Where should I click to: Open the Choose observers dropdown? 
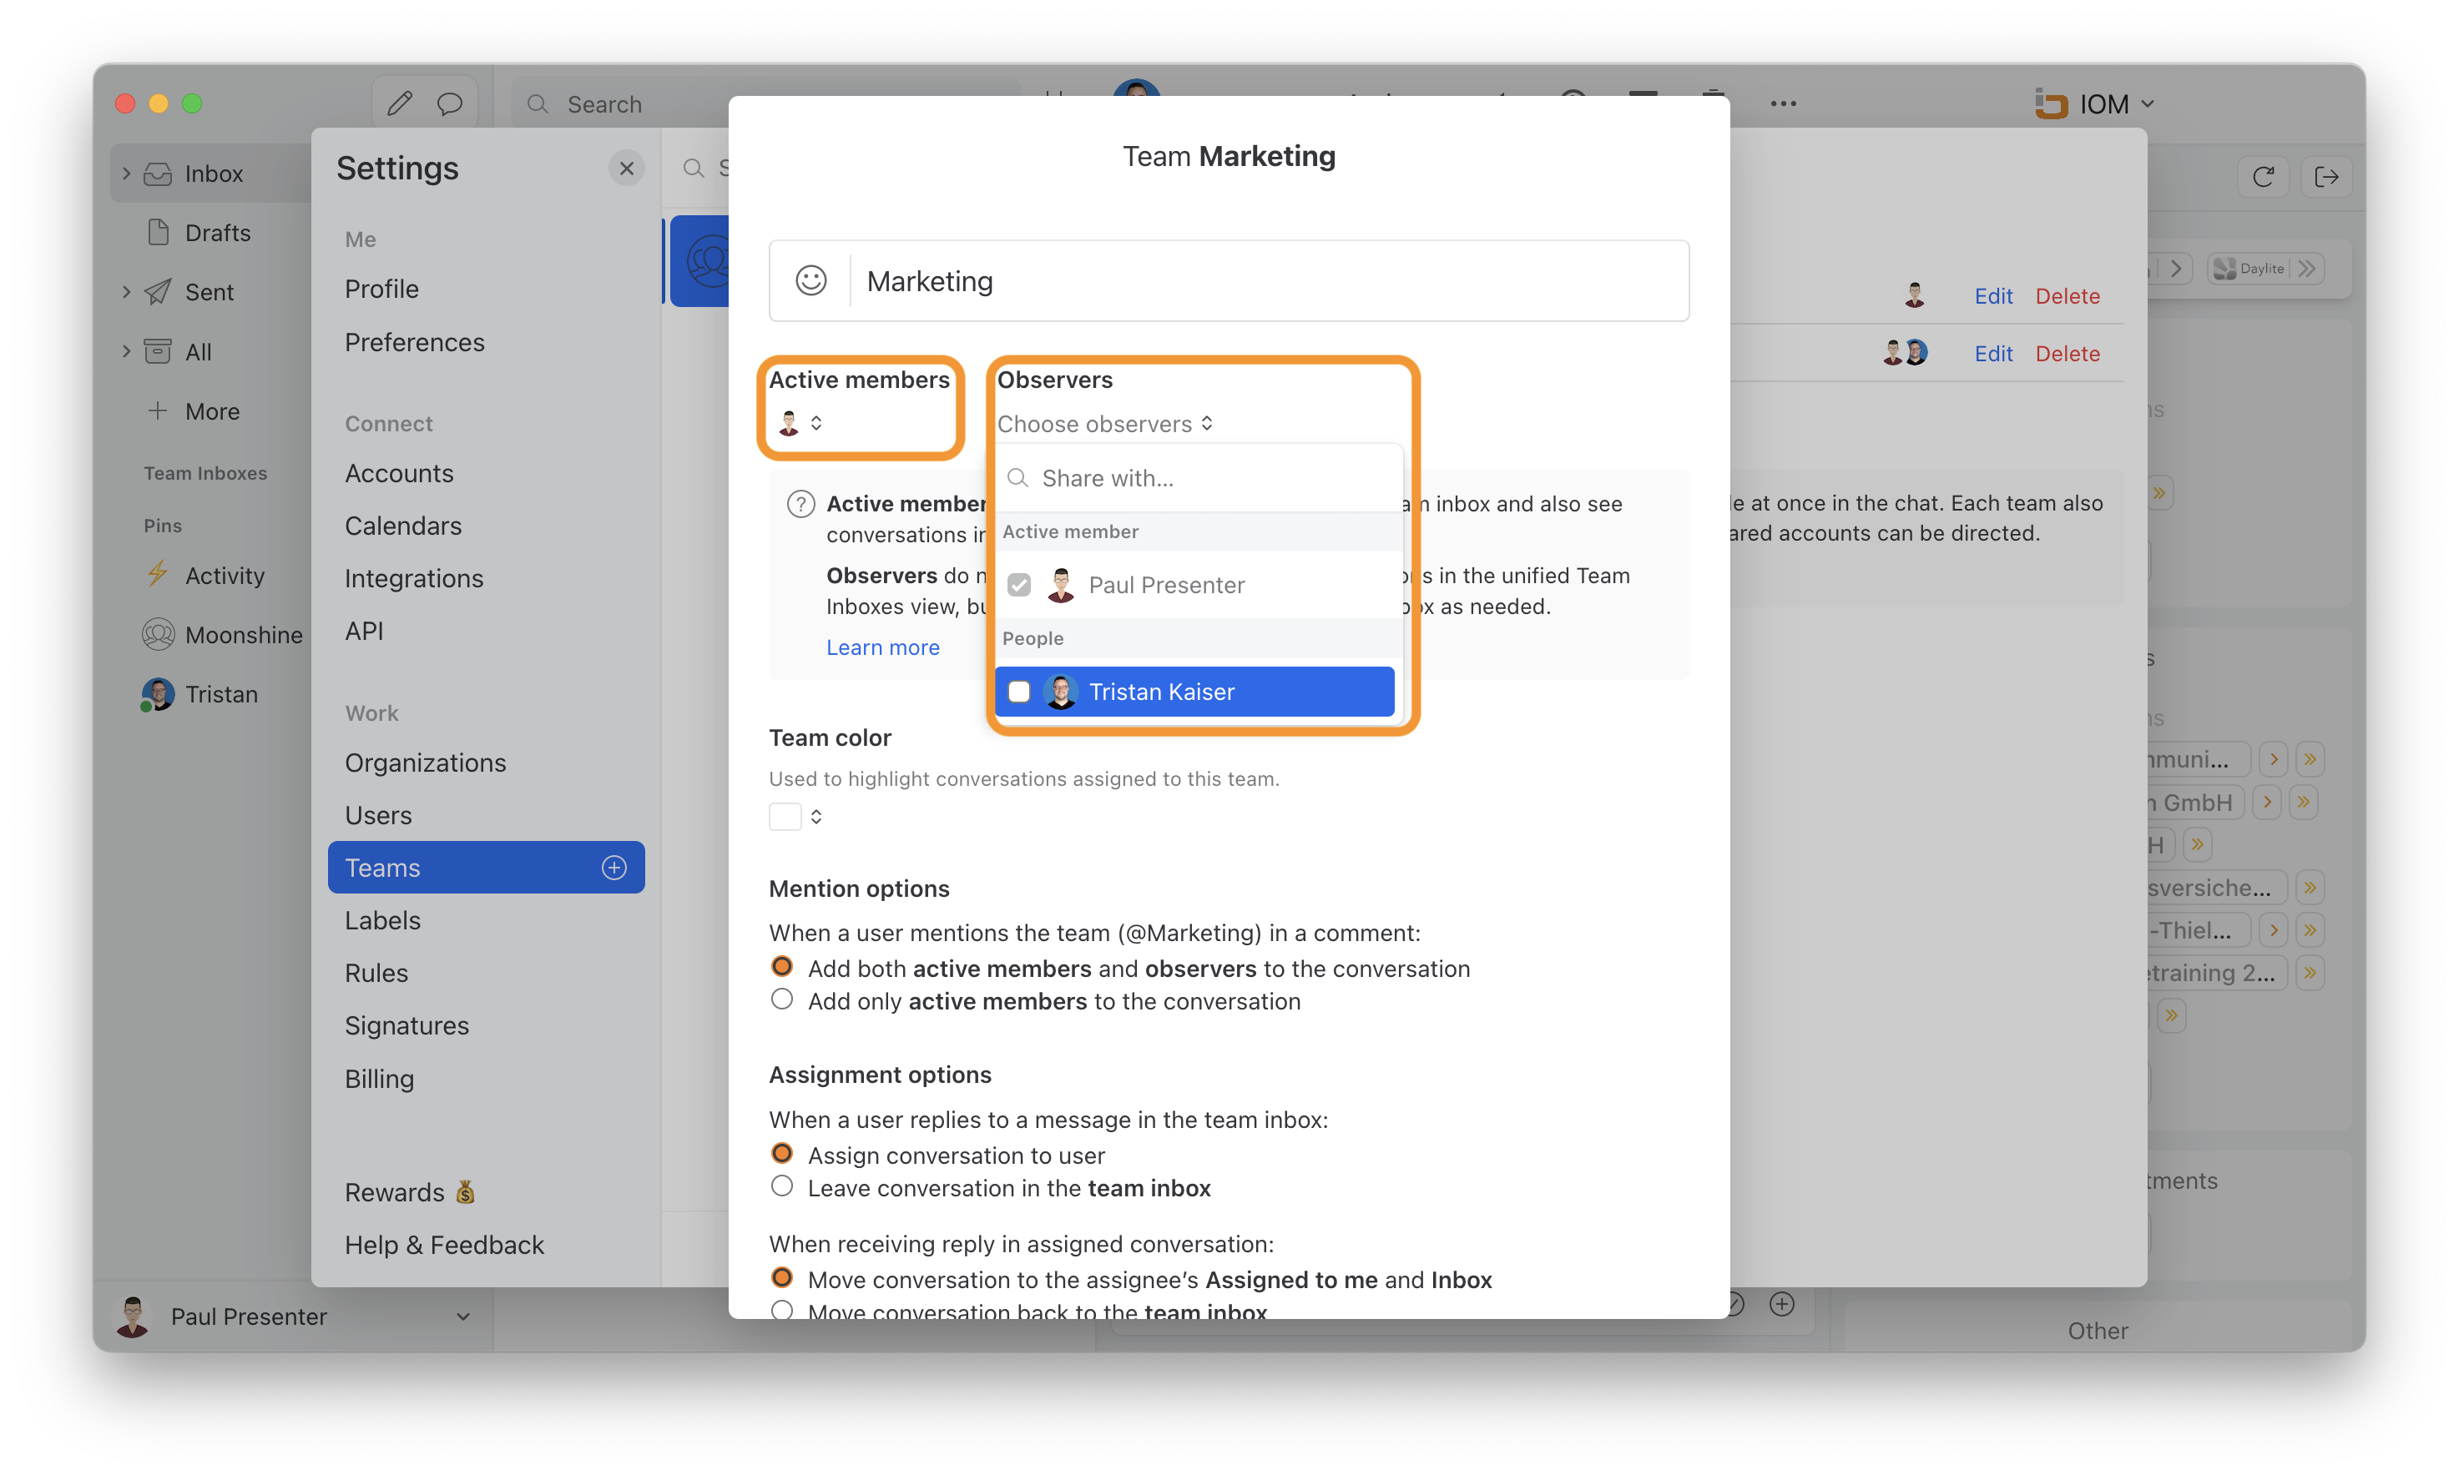point(1104,425)
